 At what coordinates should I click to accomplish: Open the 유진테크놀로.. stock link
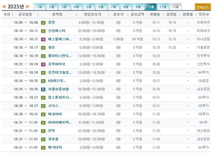tap(60, 73)
